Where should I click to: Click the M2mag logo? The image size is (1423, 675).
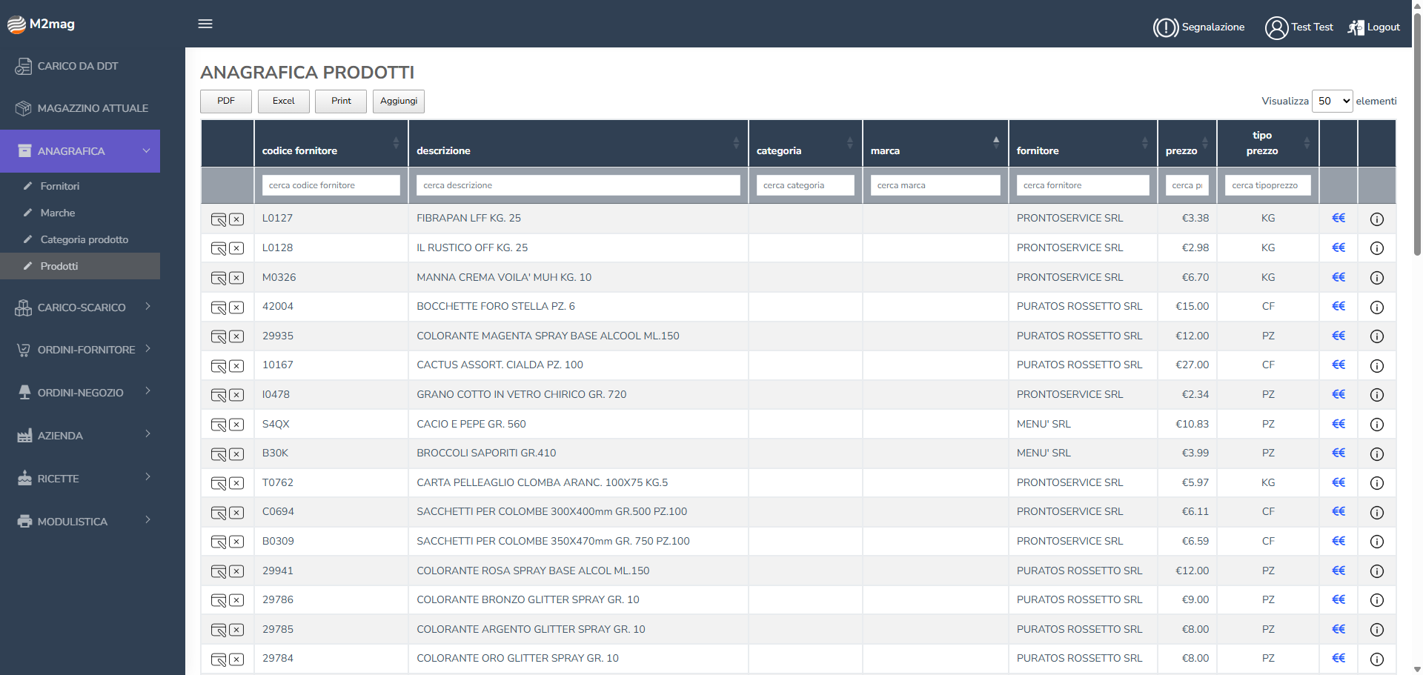coord(41,24)
